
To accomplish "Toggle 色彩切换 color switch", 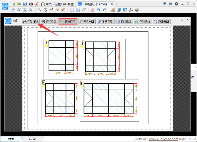I will (143, 22).
